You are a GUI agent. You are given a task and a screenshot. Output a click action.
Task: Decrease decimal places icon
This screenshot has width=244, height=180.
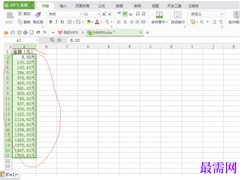pyautogui.click(x=221, y=22)
